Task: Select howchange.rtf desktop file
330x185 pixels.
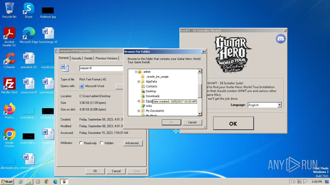Action: (x=48, y=35)
